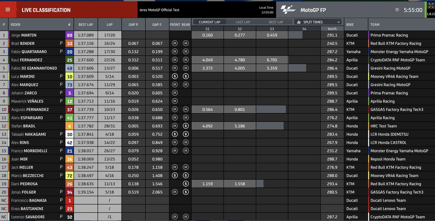Click the Gap P. column header
The height and width of the screenshot is (221, 435).
tap(133, 24)
